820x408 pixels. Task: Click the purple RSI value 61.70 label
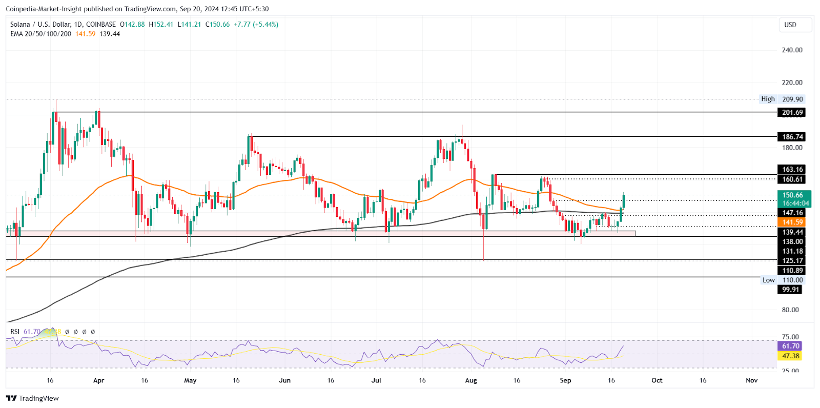791,346
